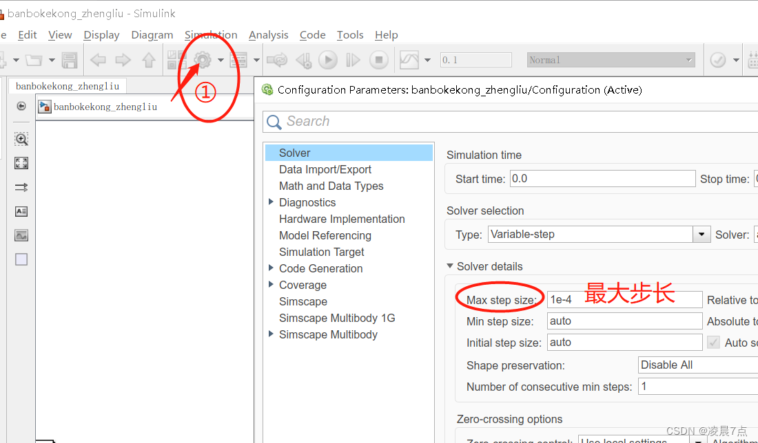Open the Shape preservation Disable All dropdown

tap(698, 365)
